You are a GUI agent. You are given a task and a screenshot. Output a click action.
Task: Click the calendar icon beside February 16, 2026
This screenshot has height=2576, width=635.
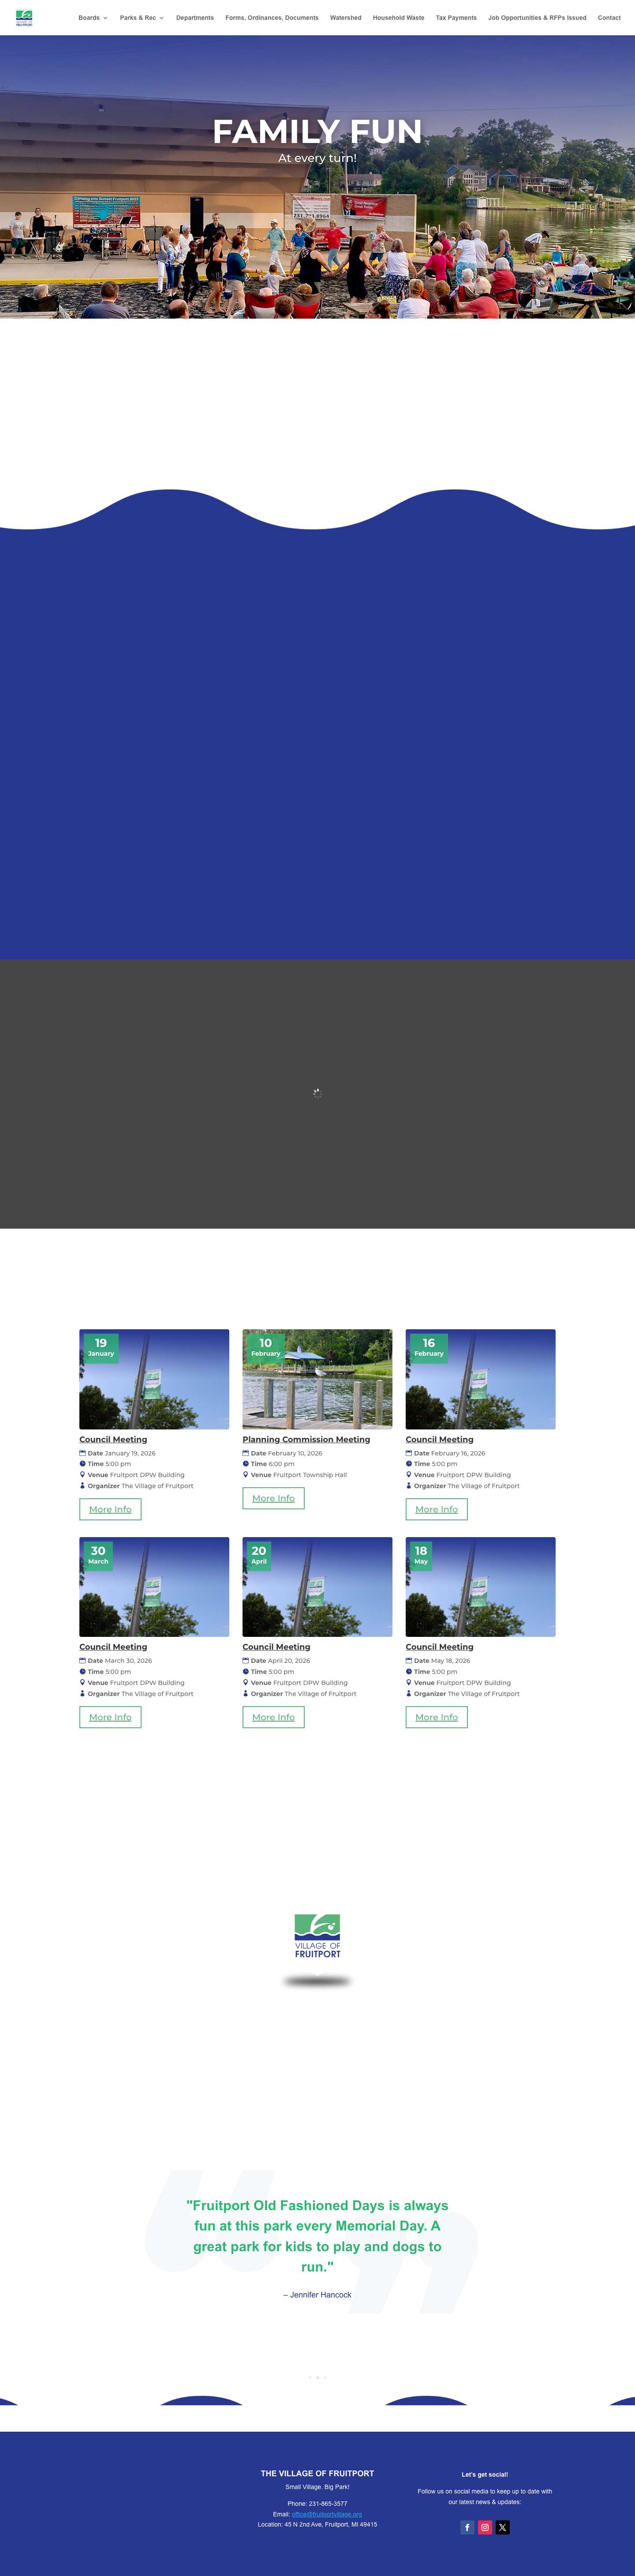pos(408,1453)
